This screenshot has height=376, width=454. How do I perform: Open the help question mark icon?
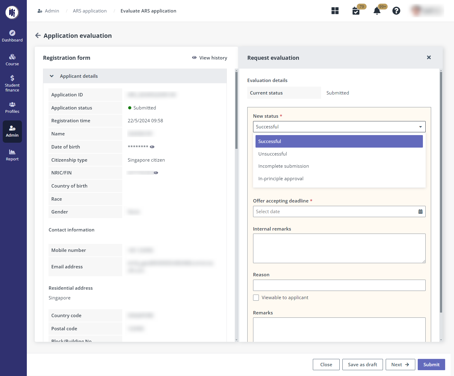pos(396,11)
